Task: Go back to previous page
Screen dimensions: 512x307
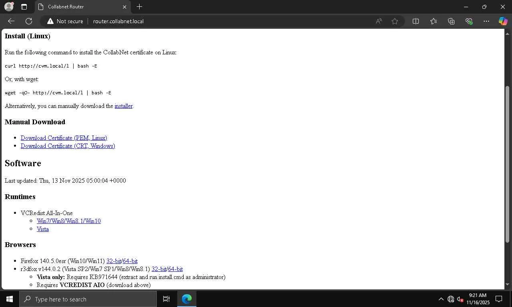Action: 11,21
